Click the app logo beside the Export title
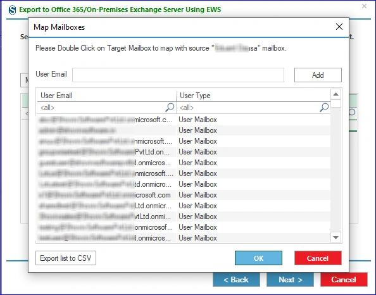 (12, 10)
